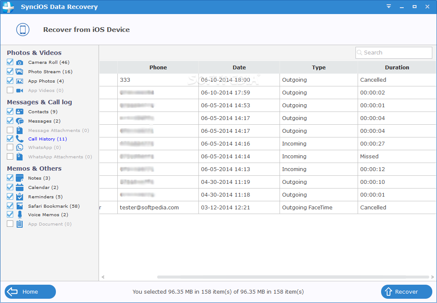Uncheck the Contacts checkbox
The image size is (437, 303).
coord(10,111)
